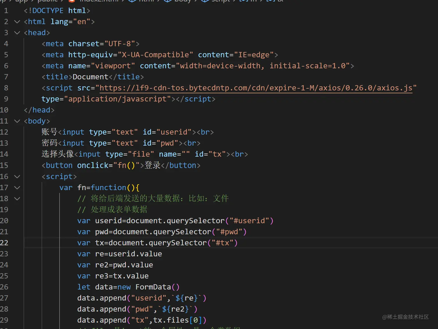Place cursor in "<!DOCTYPE html>" declaration
The height and width of the screenshot is (329, 438).
pos(57,11)
